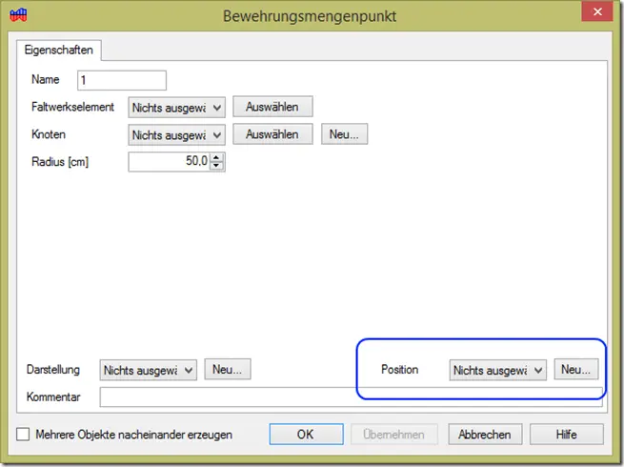Click the Radius [cm] label
This screenshot has height=467, width=624.
point(60,162)
